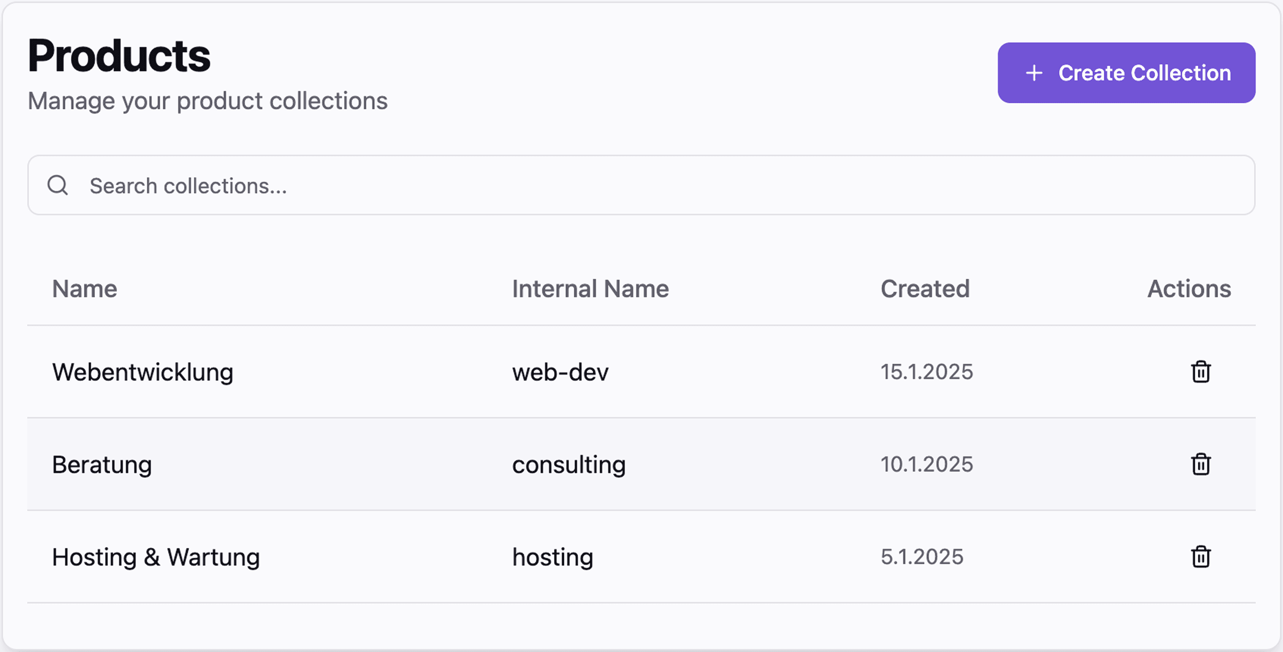The width and height of the screenshot is (1283, 652).
Task: Focus the Search collections input field
Action: pyautogui.click(x=648, y=185)
